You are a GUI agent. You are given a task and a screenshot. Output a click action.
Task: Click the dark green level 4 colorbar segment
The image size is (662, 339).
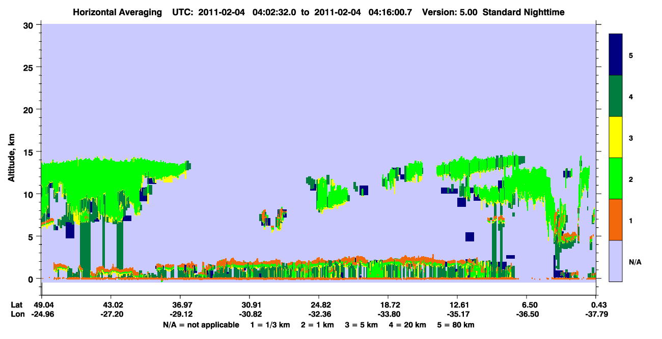click(x=616, y=96)
